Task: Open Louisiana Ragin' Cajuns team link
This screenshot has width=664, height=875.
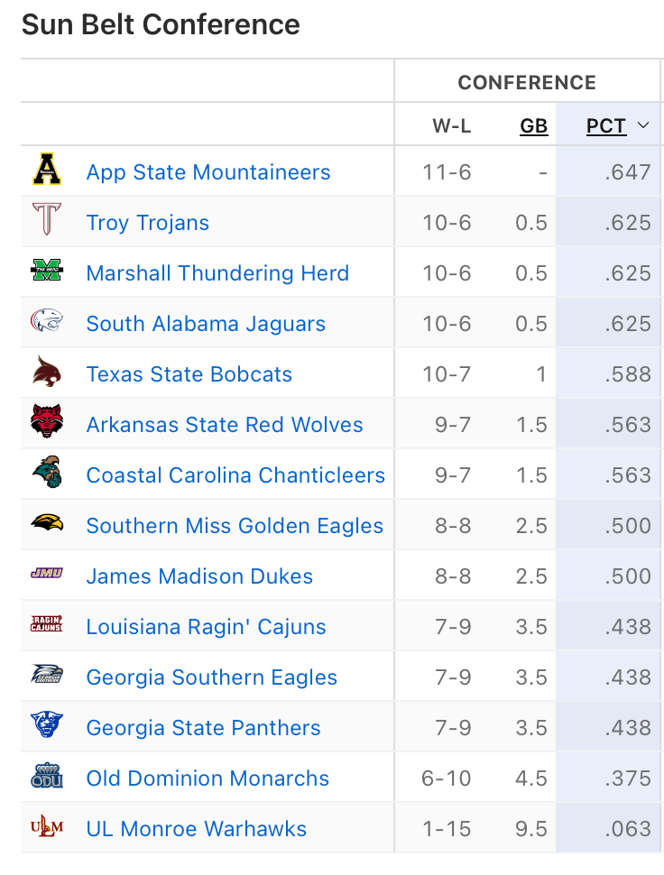Action: (206, 627)
